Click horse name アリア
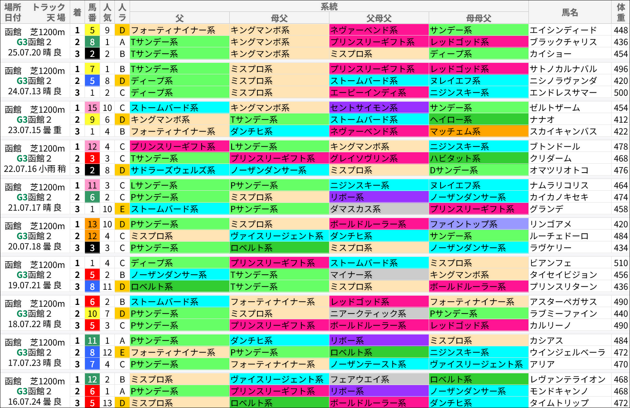 point(542,364)
